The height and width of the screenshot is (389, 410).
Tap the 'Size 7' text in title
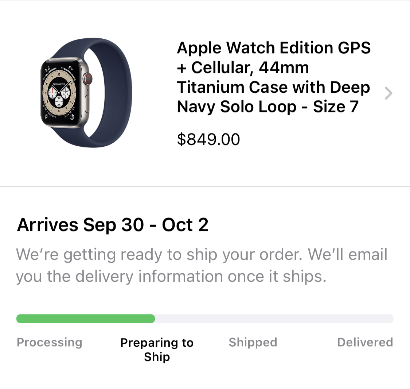[336, 107]
